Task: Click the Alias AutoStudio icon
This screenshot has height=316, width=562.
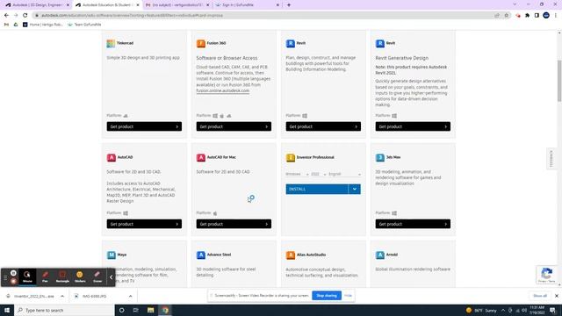Action: click(x=291, y=255)
